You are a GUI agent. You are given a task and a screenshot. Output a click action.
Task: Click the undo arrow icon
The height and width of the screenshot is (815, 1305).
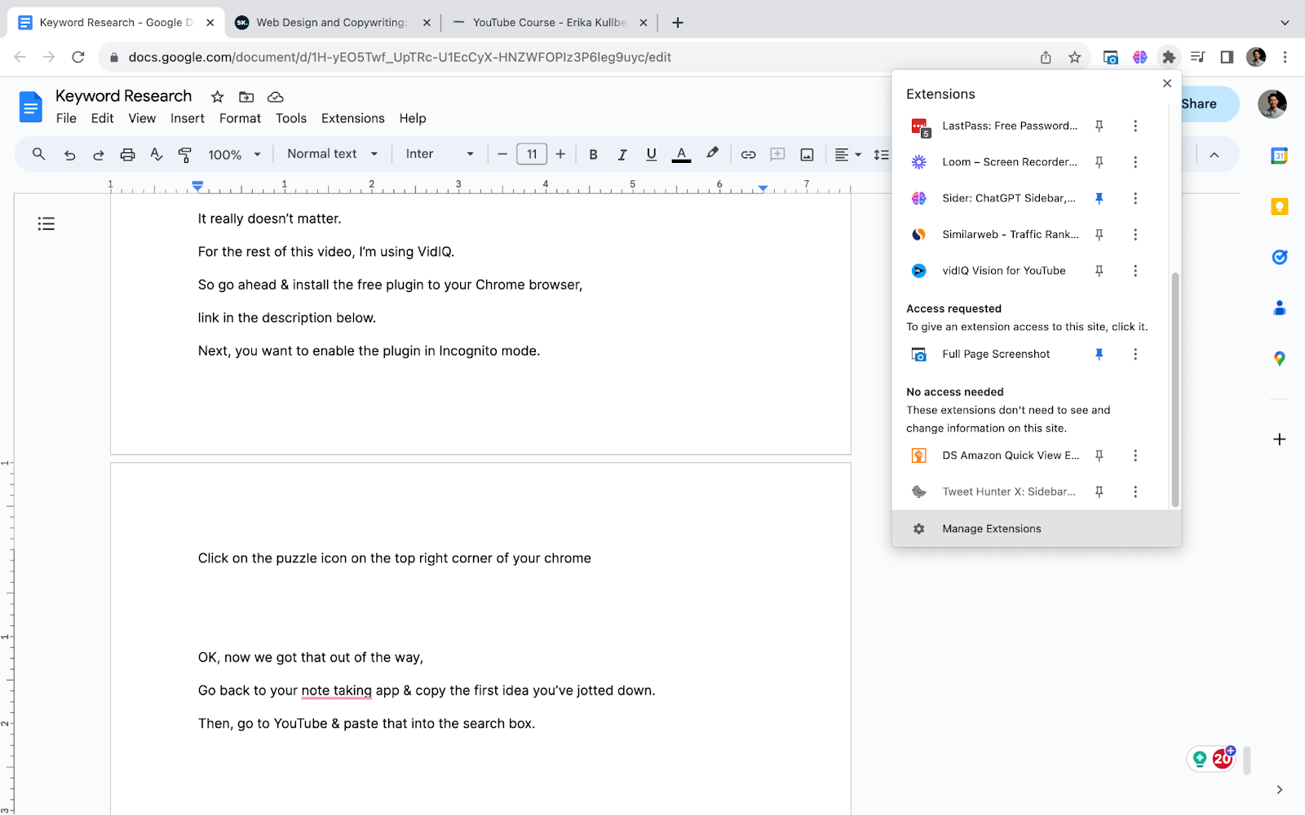70,154
